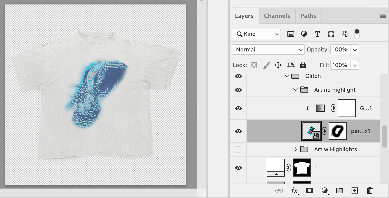Show the Art w Highlights group

(x=238, y=150)
